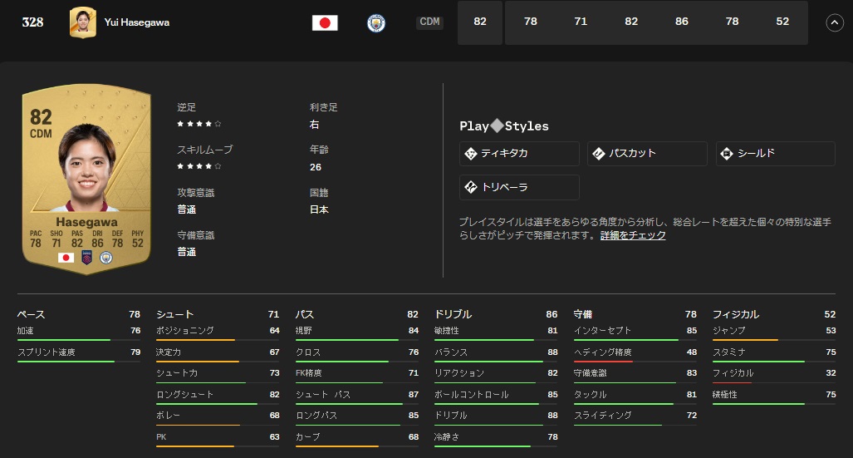853x458 pixels.
Task: Click the Manchester City badge on the card
Action: [105, 258]
